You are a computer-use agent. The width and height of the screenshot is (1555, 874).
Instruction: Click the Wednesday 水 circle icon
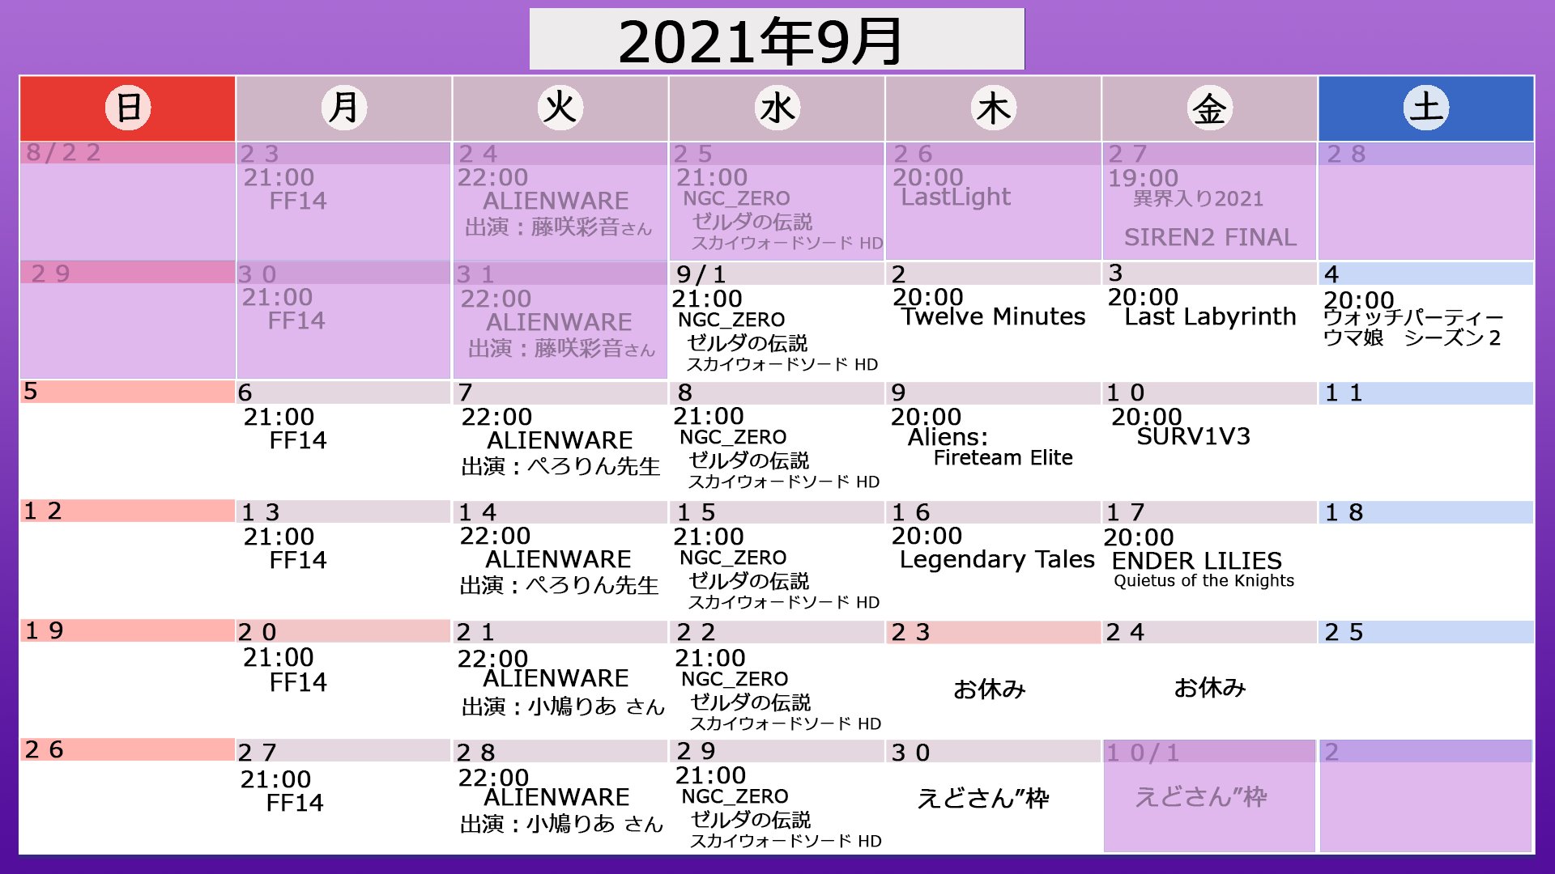click(x=777, y=108)
